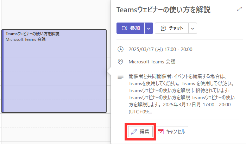Image resolution: width=246 pixels, height=144 pixels.
Task: Click the popup title Teamsウェビナーの使い方を解説
Action: [x=163, y=10]
